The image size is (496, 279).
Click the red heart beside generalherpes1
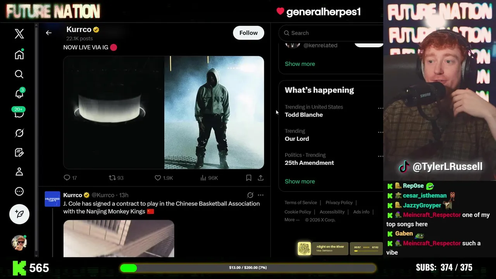point(280,12)
